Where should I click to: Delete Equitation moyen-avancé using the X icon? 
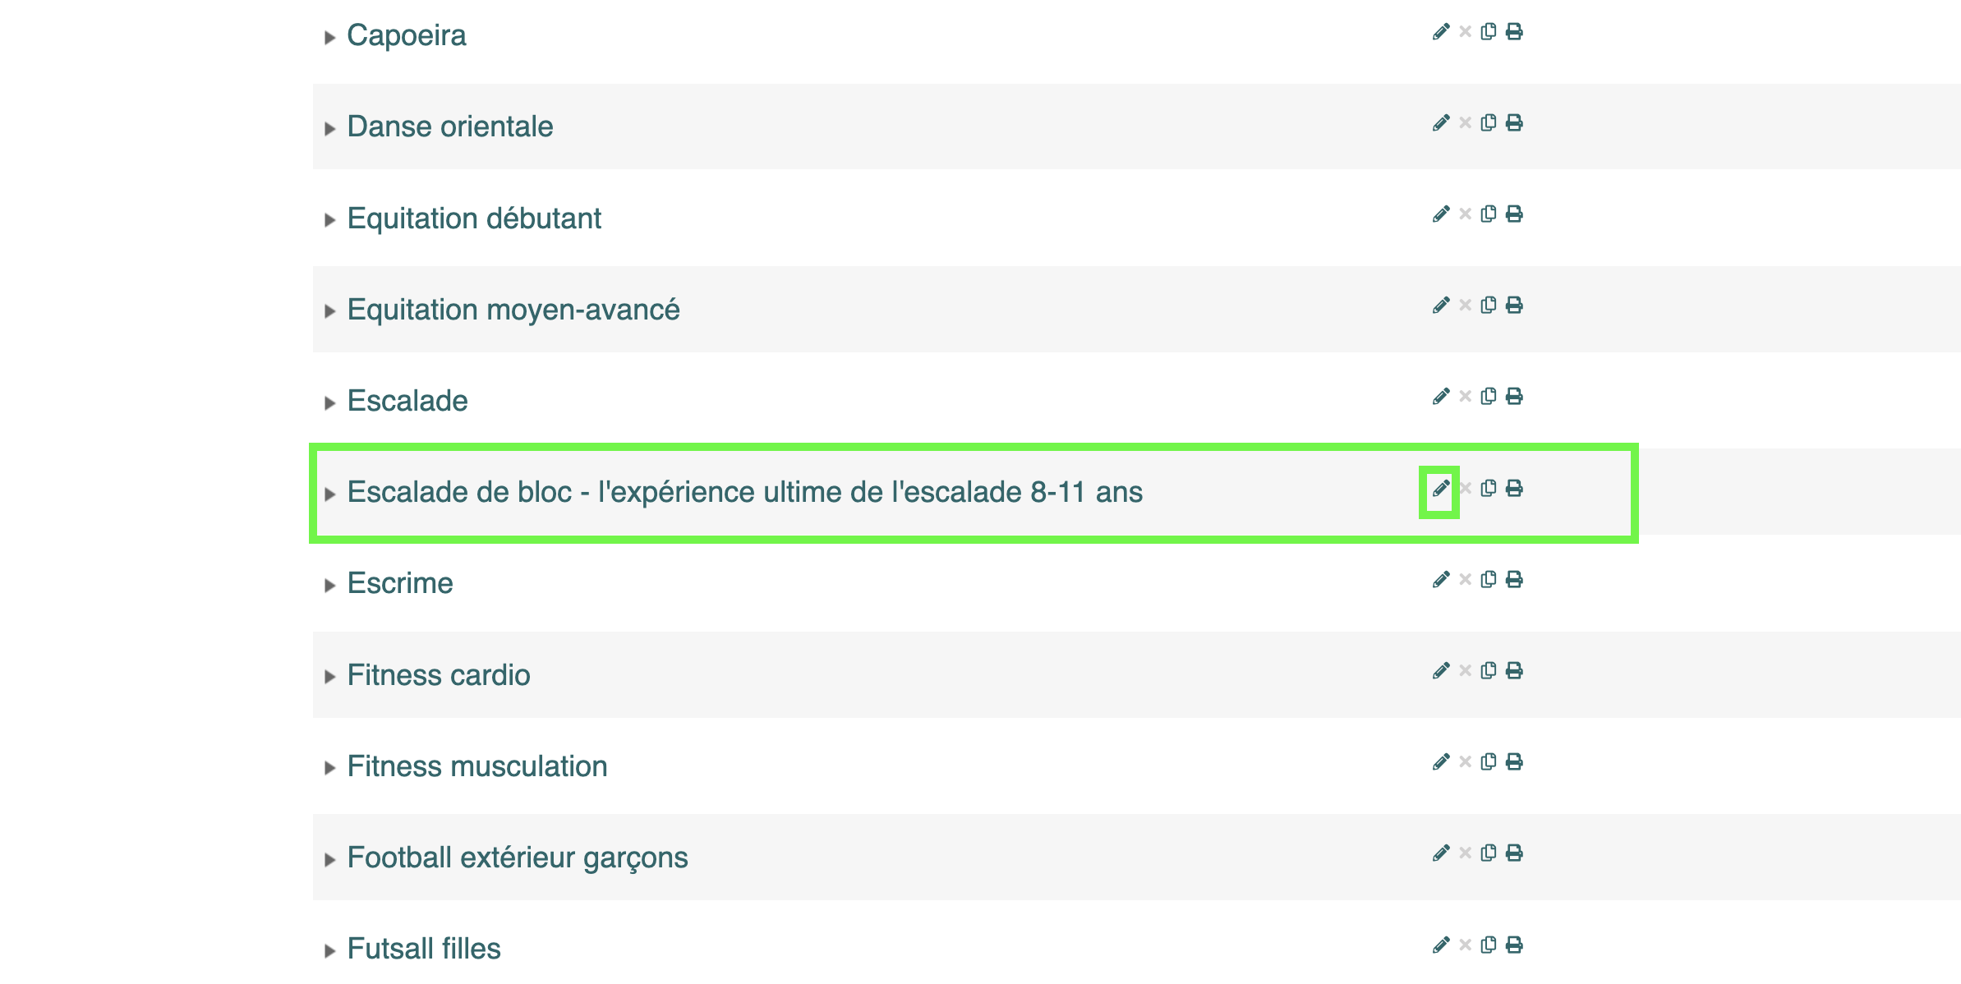(1465, 306)
